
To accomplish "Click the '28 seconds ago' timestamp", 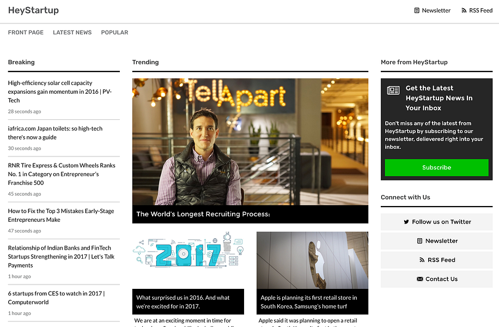I will coord(25,112).
